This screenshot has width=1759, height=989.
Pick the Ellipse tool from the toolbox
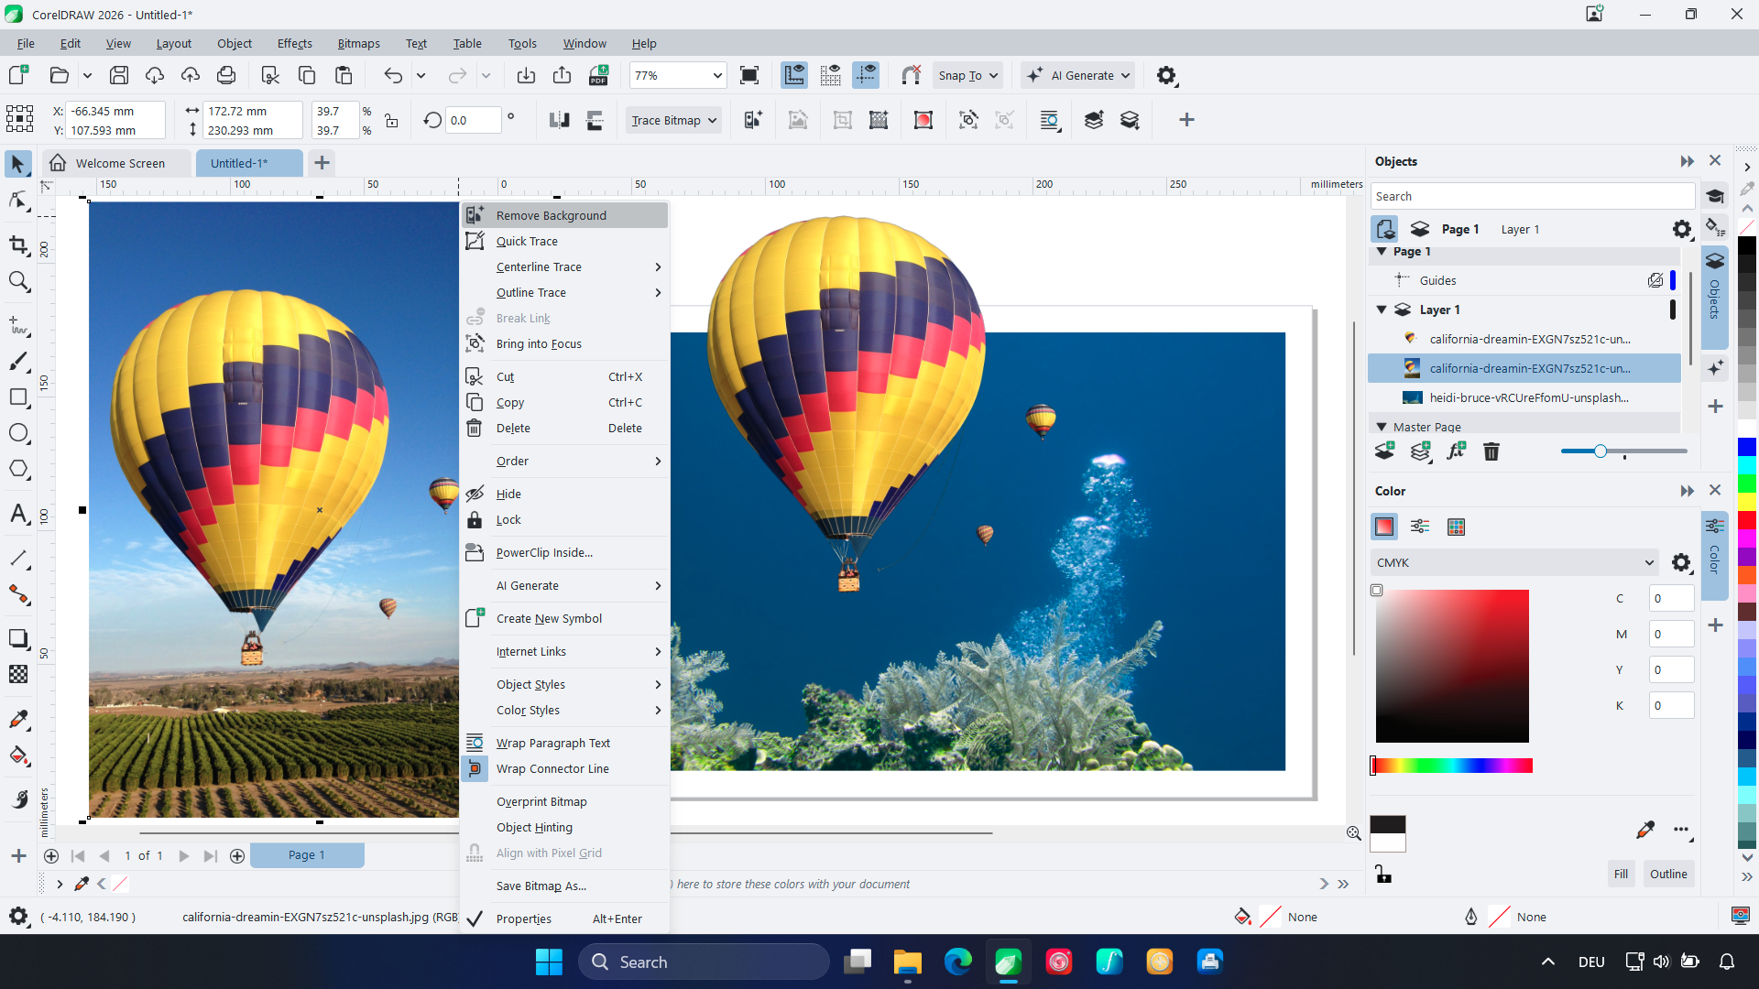pos(18,432)
